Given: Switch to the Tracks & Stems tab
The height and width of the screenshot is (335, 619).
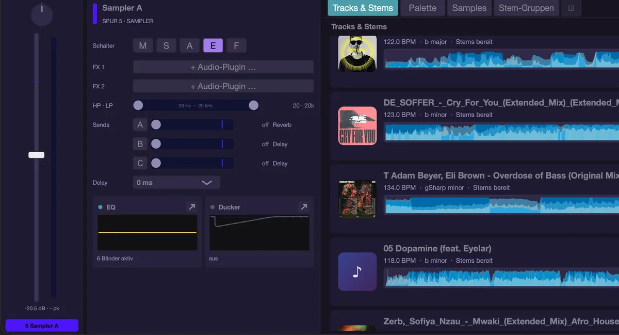Looking at the screenshot, I should coord(363,8).
